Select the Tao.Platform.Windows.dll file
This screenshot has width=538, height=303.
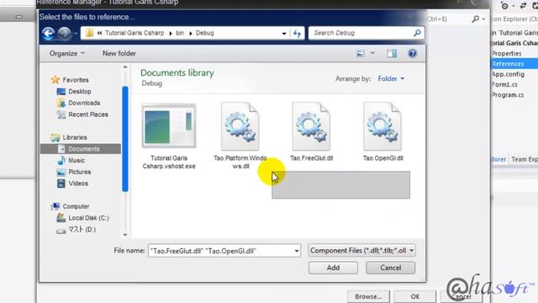(x=240, y=136)
